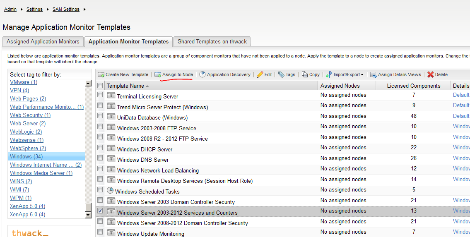The width and height of the screenshot is (470, 237).
Task: Click template icon for UniData Database (Windows)
Action: pyautogui.click(x=111, y=116)
